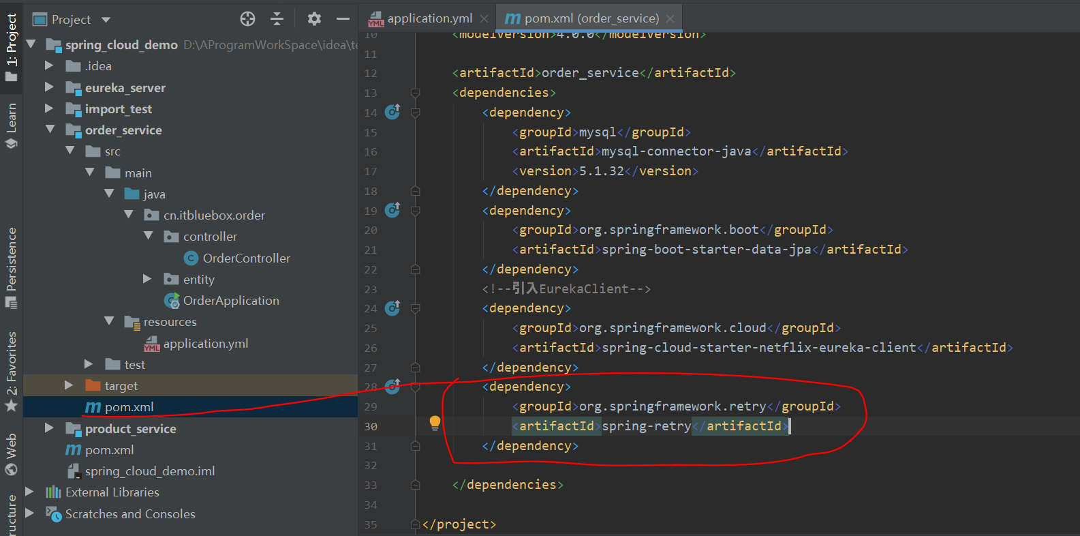
Task: Hide the Project tool window
Action: point(343,19)
